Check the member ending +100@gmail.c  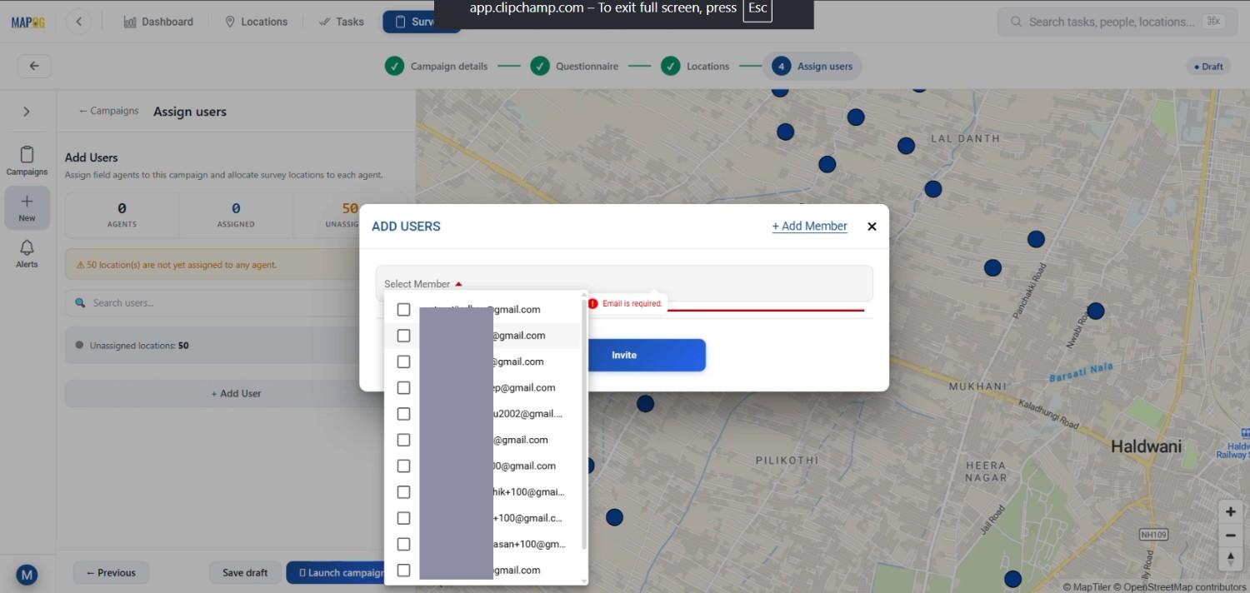pyautogui.click(x=403, y=518)
